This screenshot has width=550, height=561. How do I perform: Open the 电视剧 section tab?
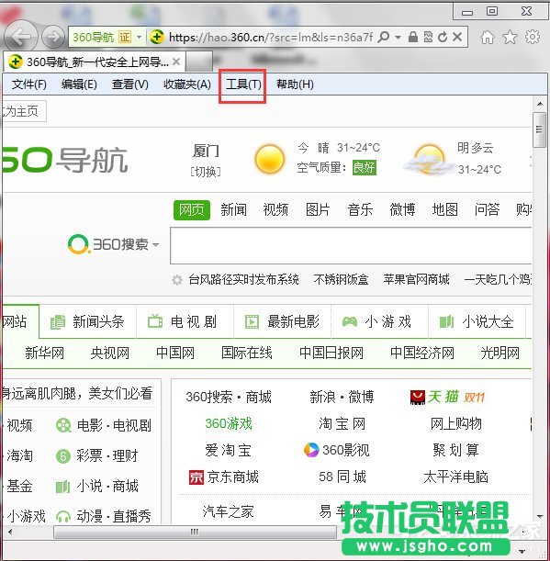coord(185,321)
